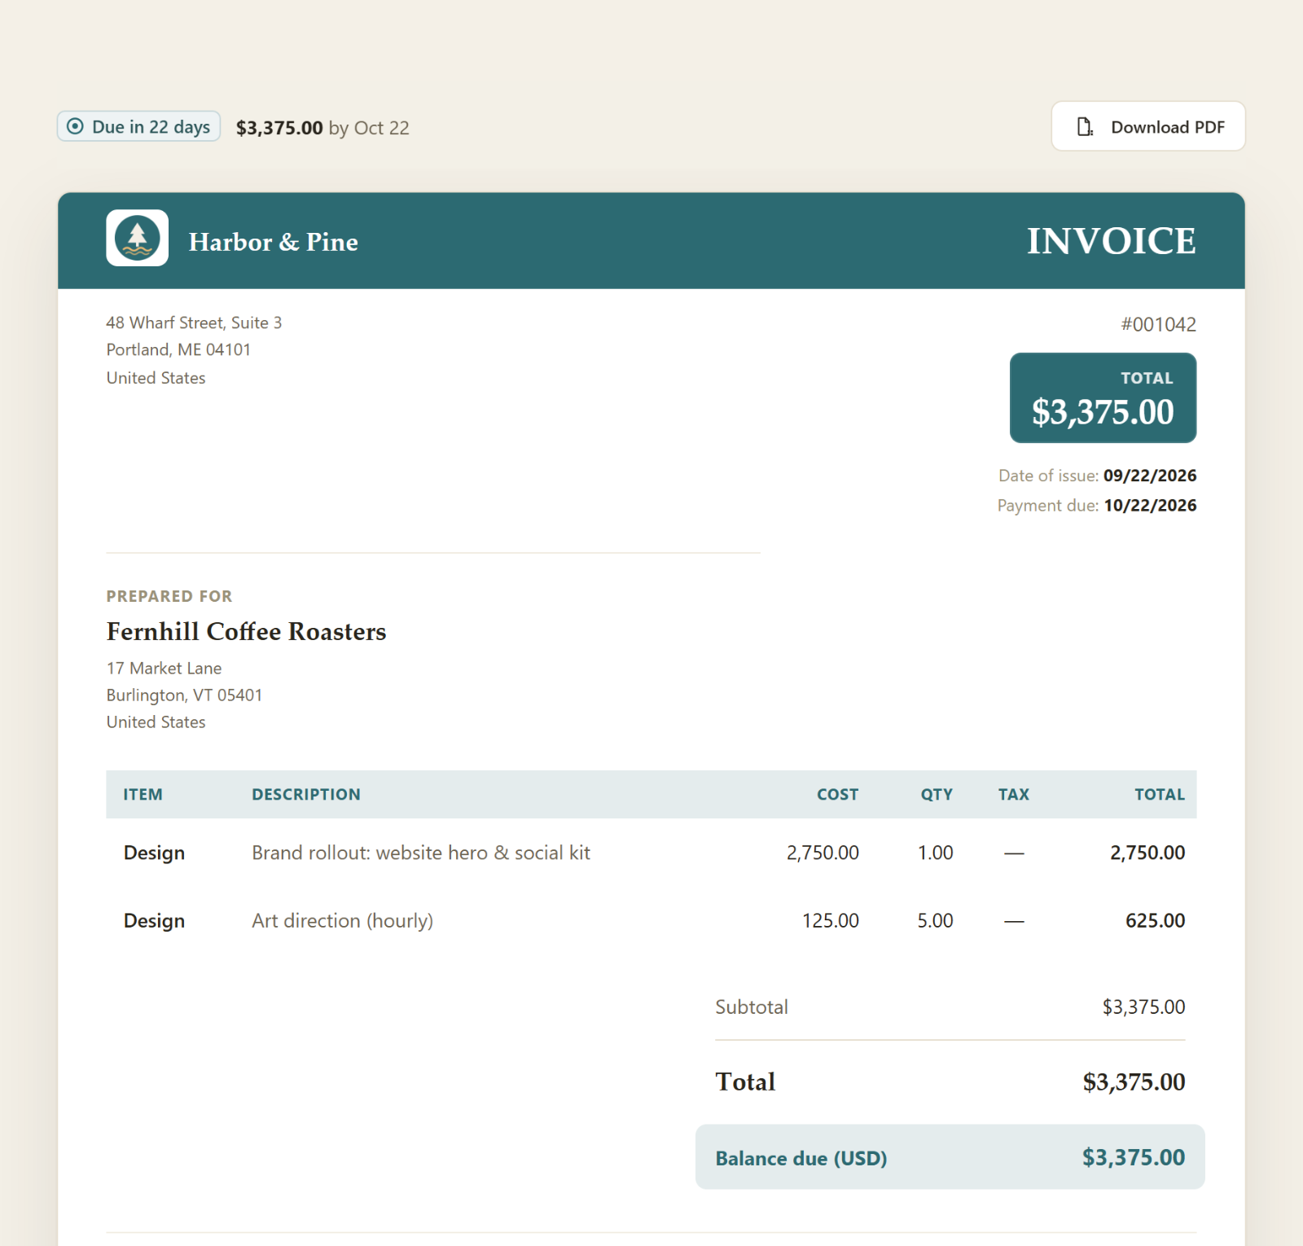The height and width of the screenshot is (1246, 1303).
Task: Click the ITEM column header
Action: coord(143,794)
